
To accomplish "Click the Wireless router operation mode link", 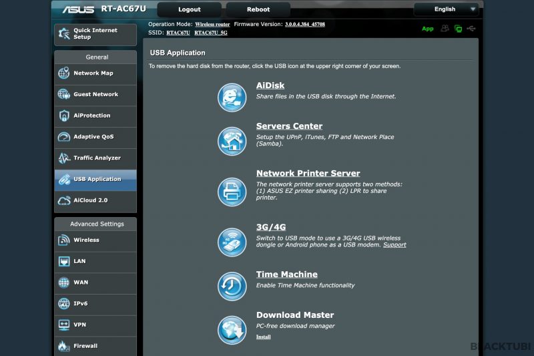I will coord(212,25).
